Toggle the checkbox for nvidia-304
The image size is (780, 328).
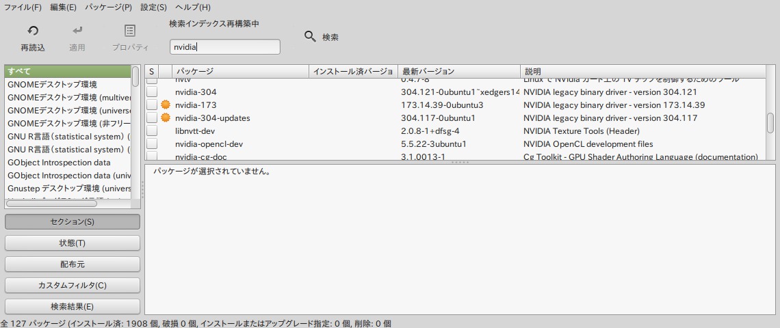point(152,92)
